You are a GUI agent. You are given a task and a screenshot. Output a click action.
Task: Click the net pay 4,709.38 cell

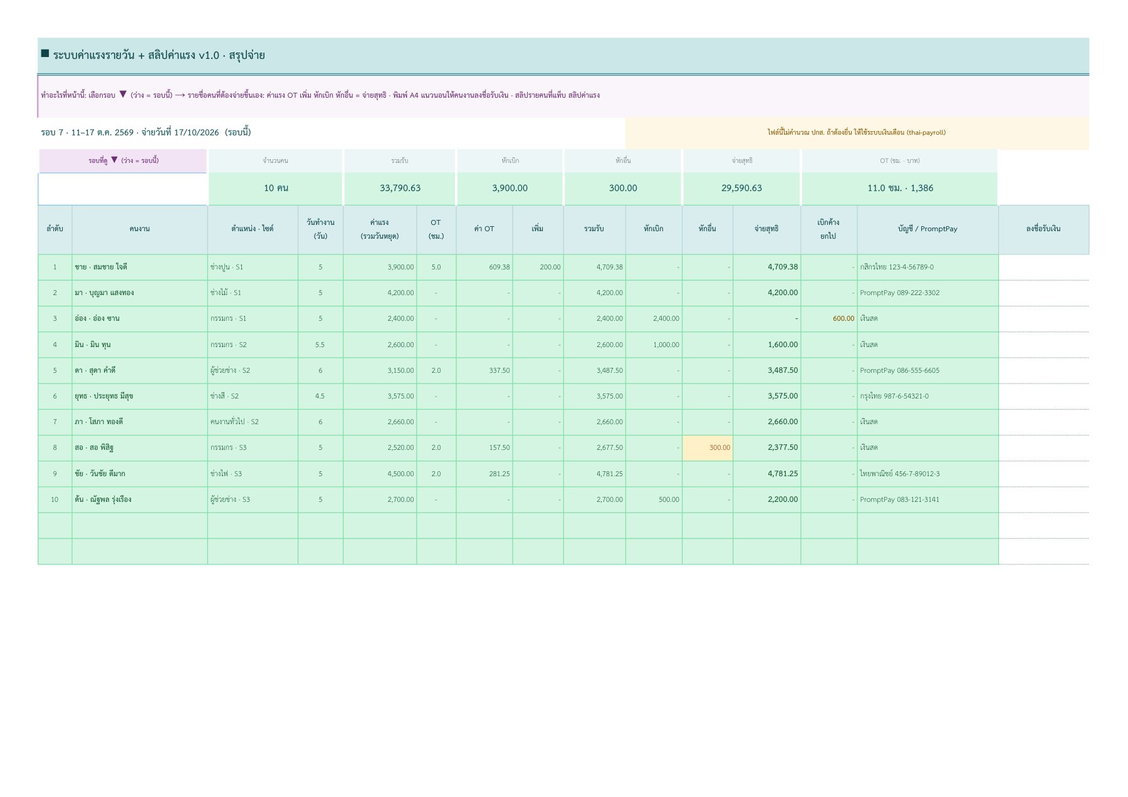(766, 267)
